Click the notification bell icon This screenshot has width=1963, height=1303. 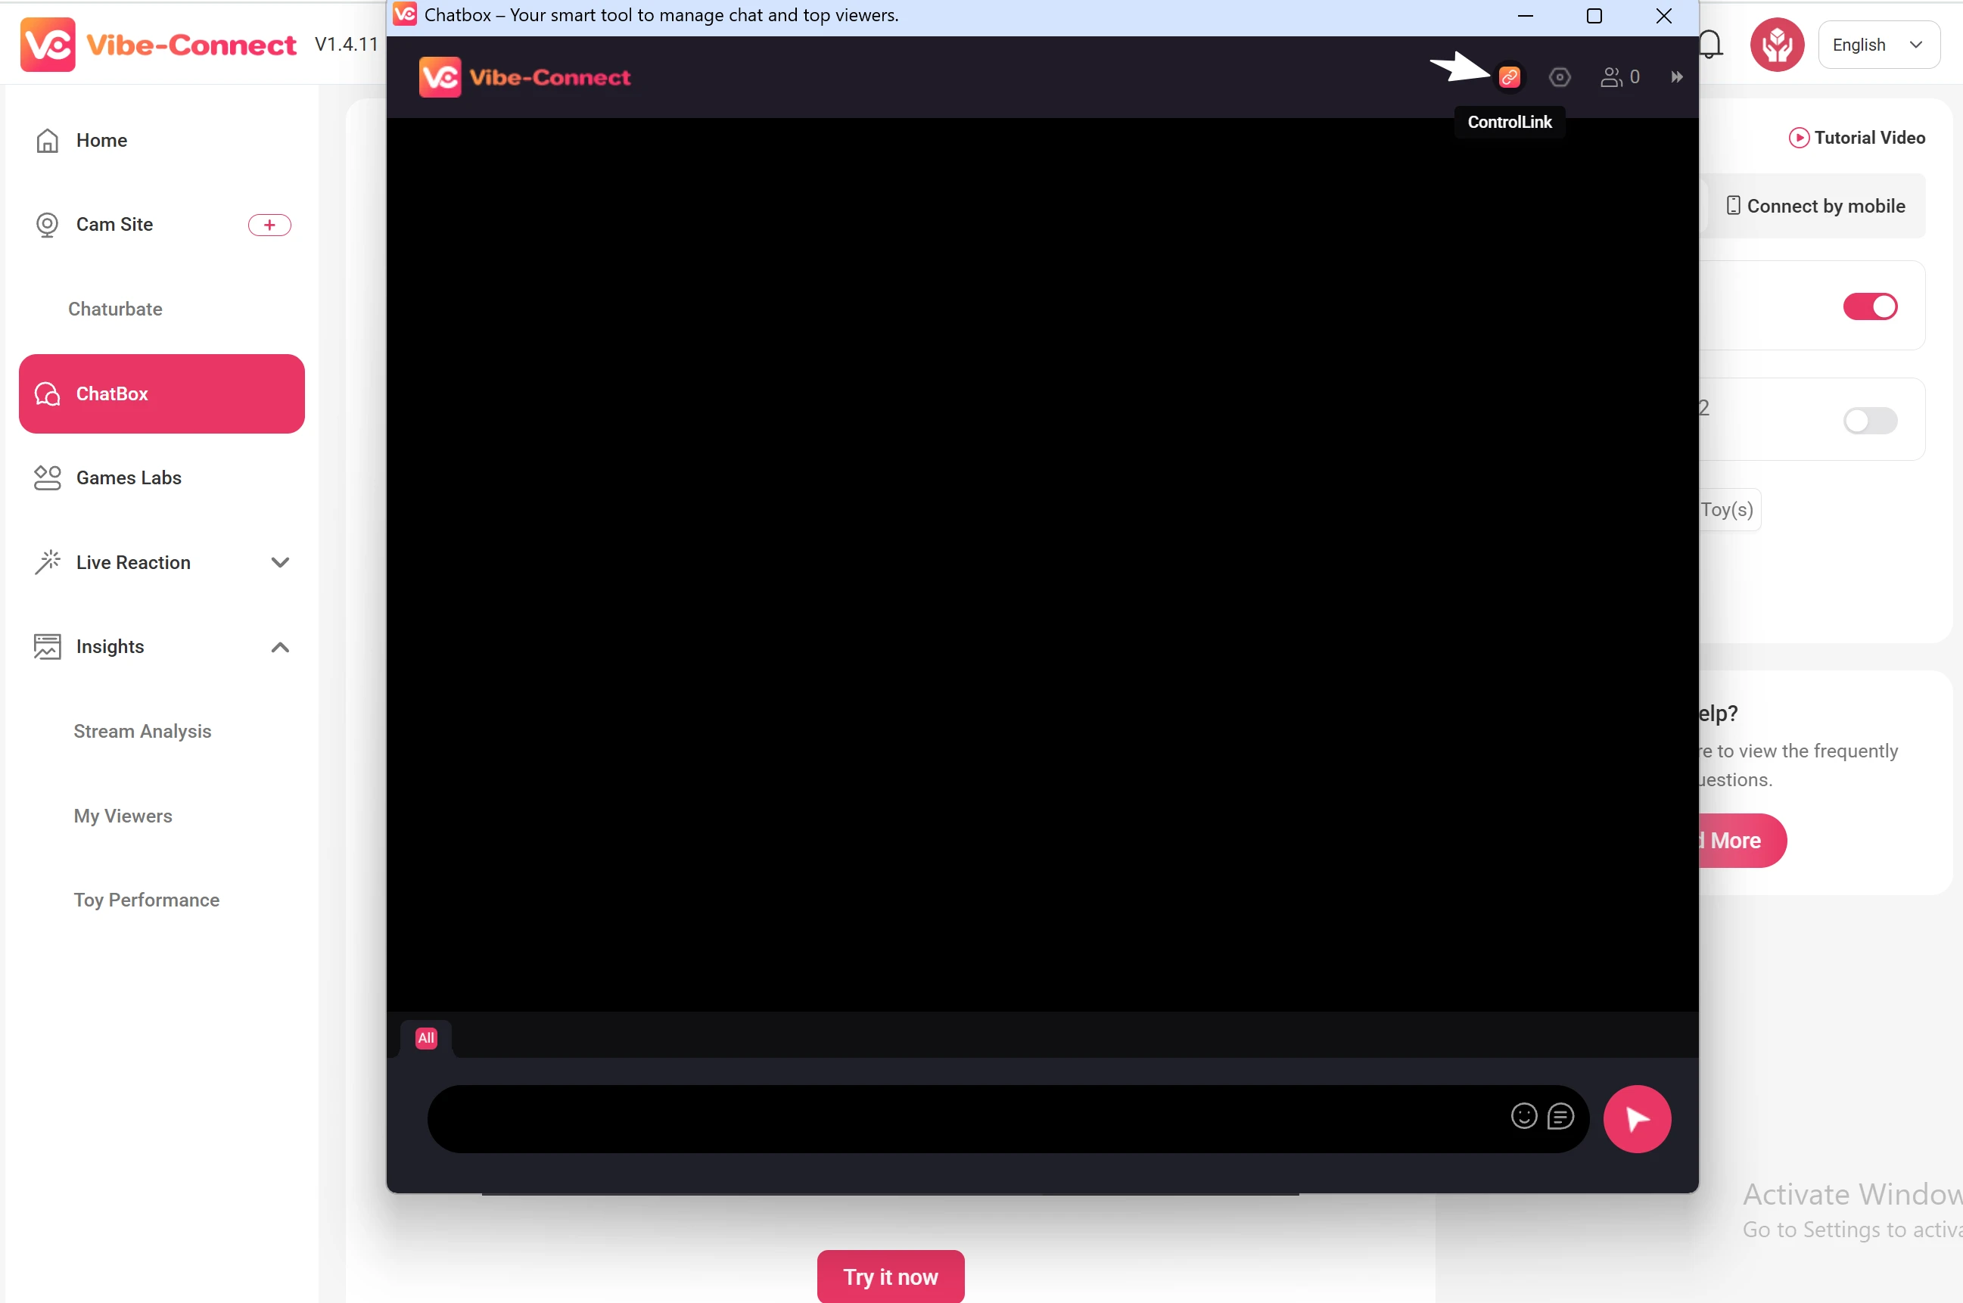[x=1711, y=44]
